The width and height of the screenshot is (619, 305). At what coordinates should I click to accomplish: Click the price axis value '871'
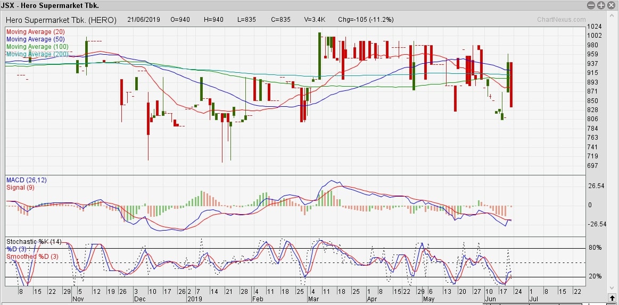click(x=593, y=91)
